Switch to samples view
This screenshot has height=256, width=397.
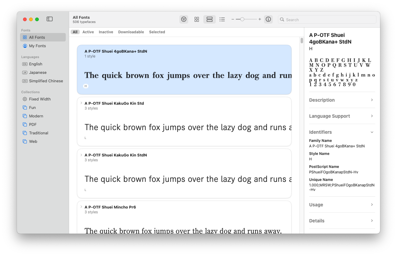pos(209,19)
